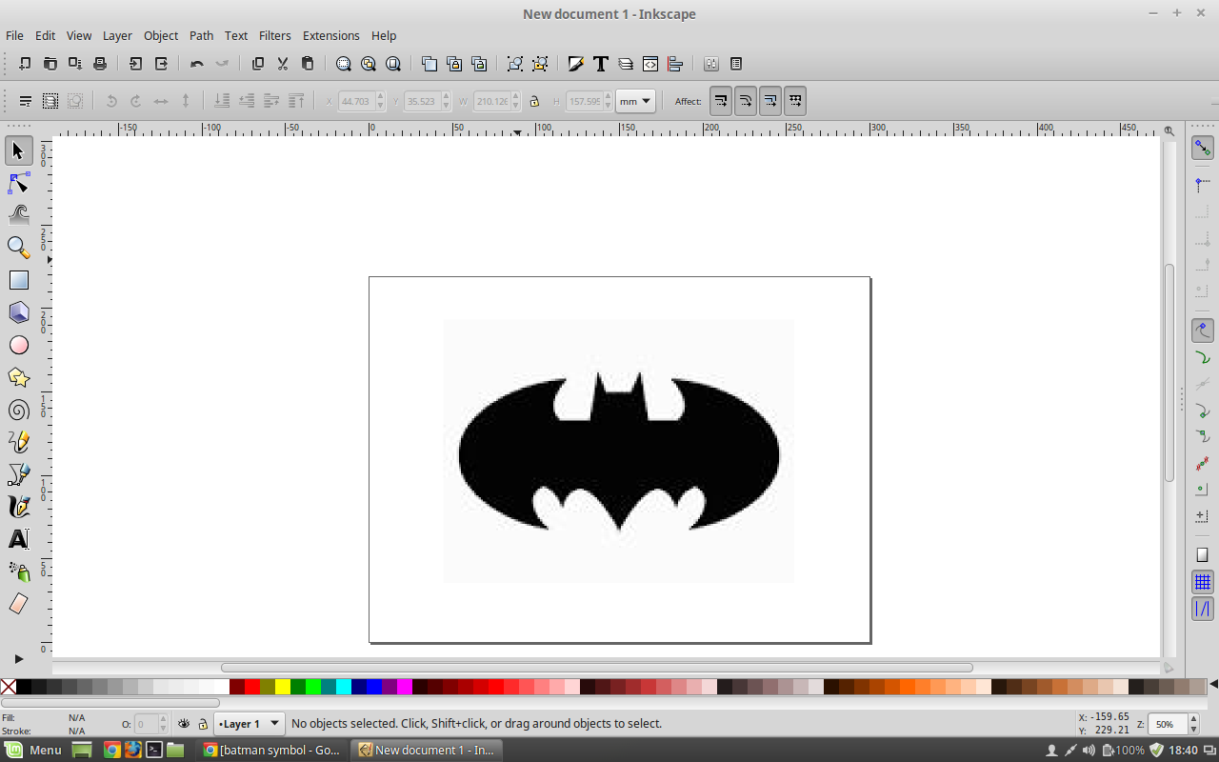Click the batman logo image on canvas
1219x762 pixels.
pyautogui.click(x=619, y=451)
